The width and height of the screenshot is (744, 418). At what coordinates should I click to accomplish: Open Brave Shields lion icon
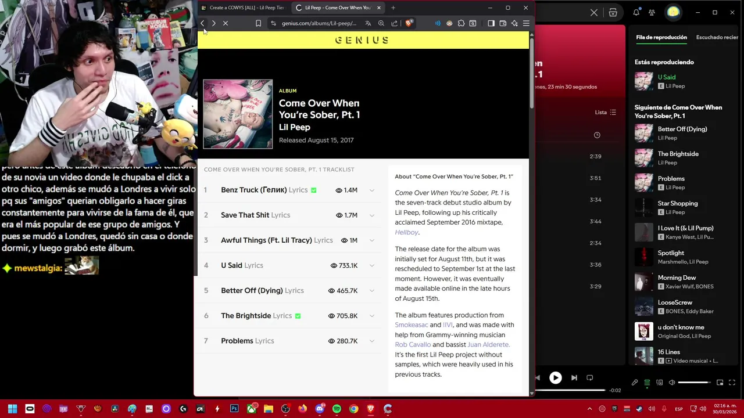point(409,23)
